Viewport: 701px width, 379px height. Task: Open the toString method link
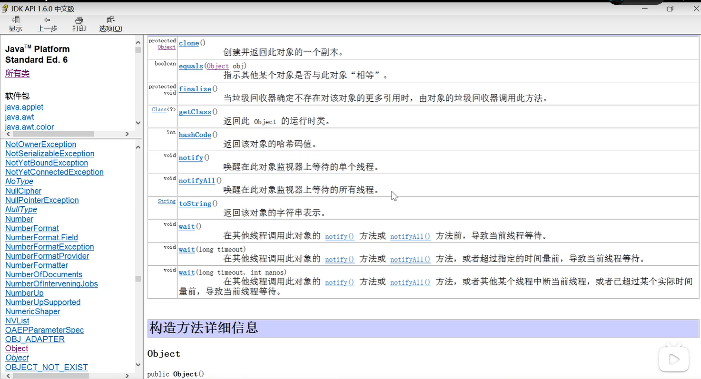click(195, 204)
